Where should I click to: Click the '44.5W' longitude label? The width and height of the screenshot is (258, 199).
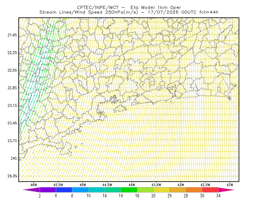(x=107, y=185)
